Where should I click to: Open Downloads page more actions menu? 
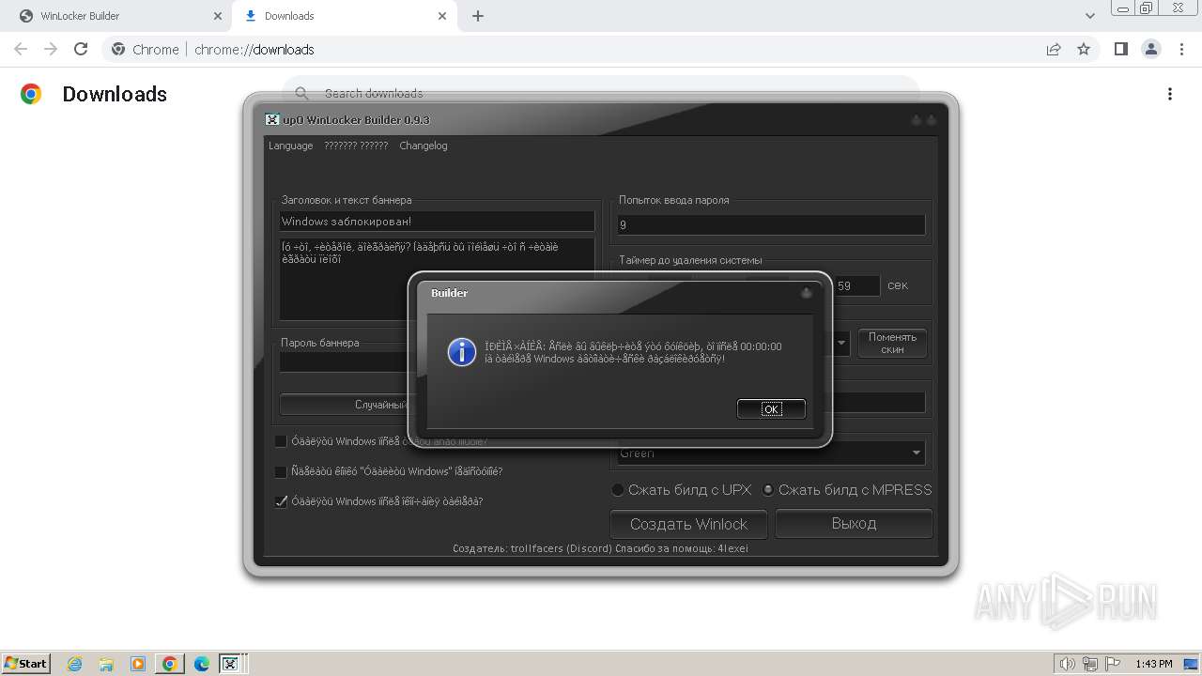point(1169,94)
